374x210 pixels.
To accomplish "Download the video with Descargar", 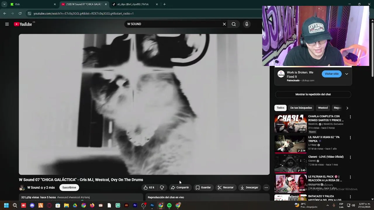I will tap(249, 188).
